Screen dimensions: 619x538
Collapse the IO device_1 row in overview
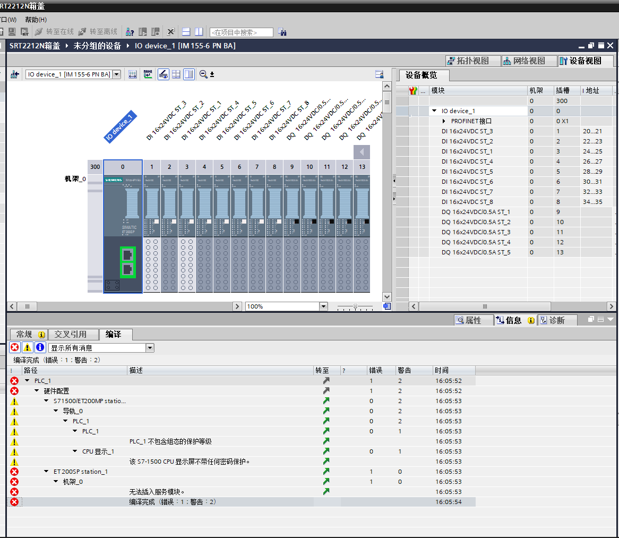coord(434,111)
